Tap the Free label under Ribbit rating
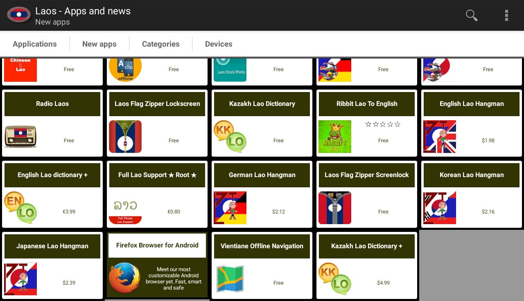The image size is (524, 301). [x=383, y=141]
